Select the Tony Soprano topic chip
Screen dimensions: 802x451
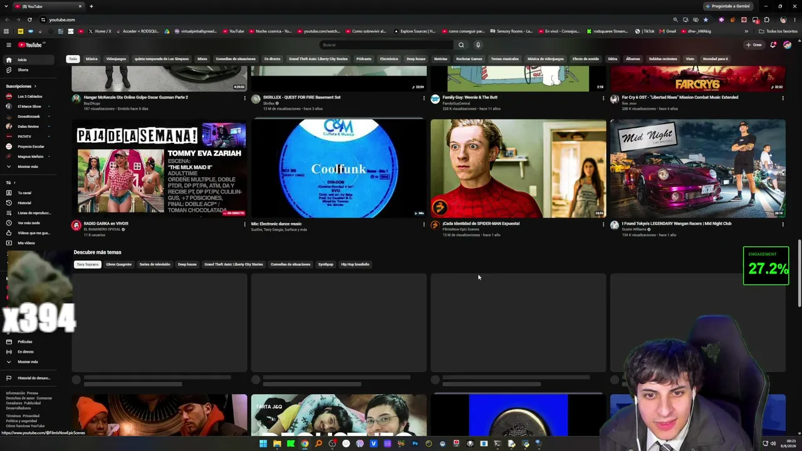coord(88,264)
